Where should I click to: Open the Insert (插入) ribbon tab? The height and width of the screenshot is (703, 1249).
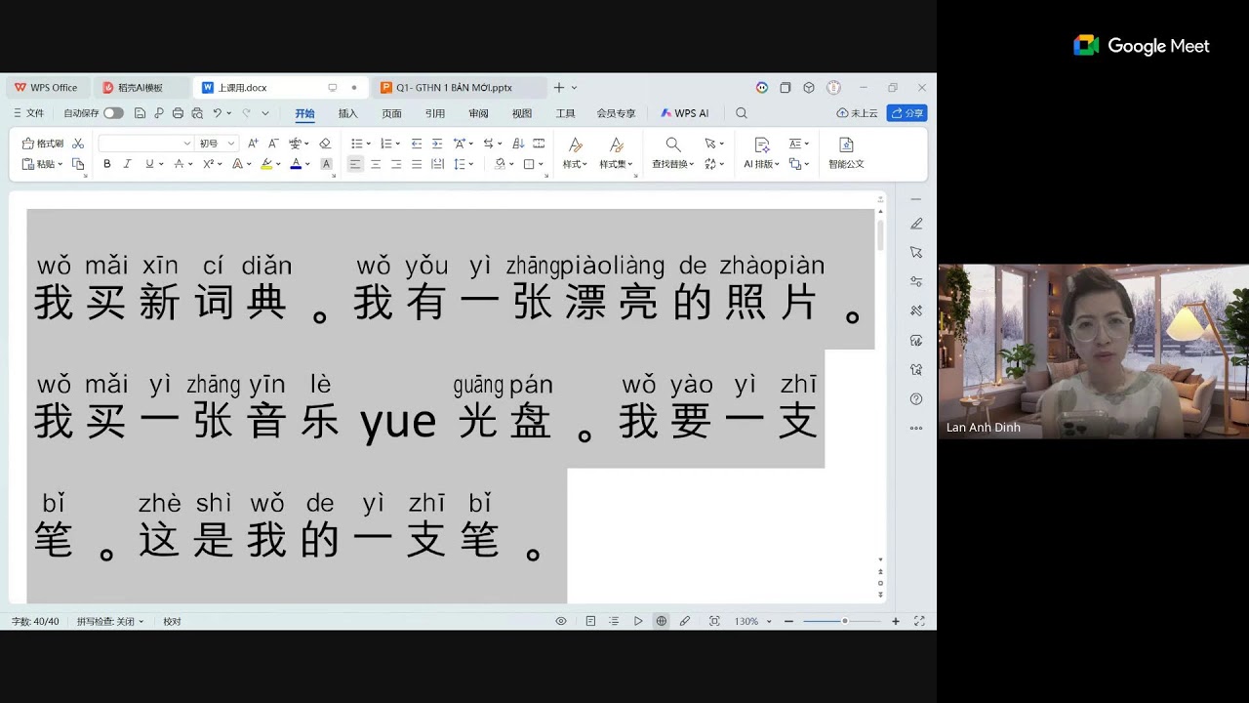347,113
